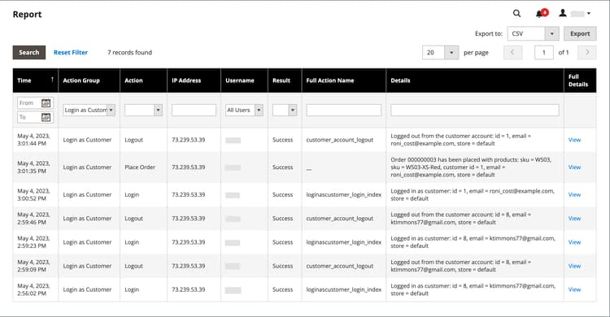This screenshot has height=317, width=610.
Task: Select IP 73.239.53.39 in Place Order row
Action: click(x=189, y=167)
